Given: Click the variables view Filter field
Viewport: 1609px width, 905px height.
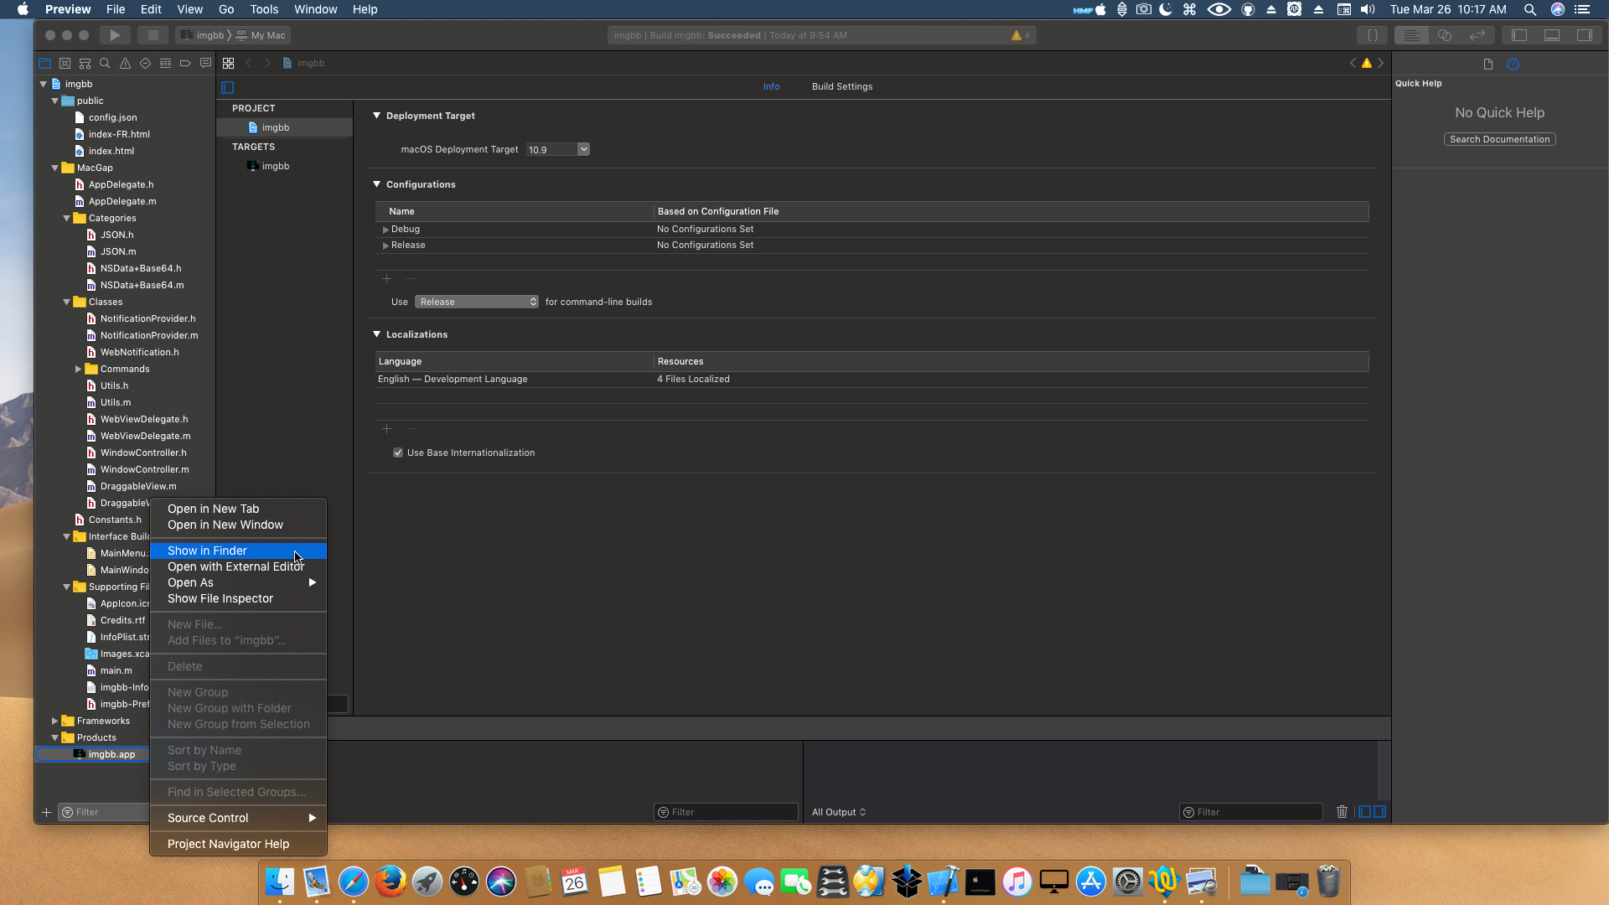Looking at the screenshot, I should 726,812.
